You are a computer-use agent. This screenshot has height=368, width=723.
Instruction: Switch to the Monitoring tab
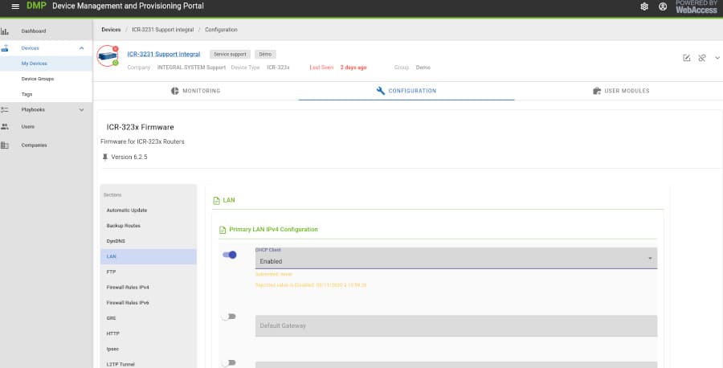point(195,91)
